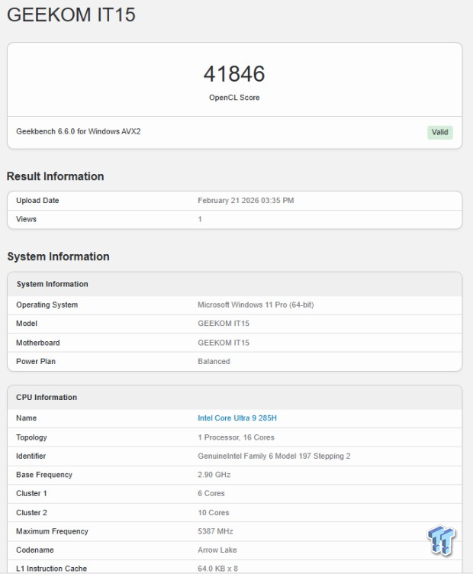This screenshot has width=473, height=574.
Task: Select the Name label in CPU table
Action: 27,418
